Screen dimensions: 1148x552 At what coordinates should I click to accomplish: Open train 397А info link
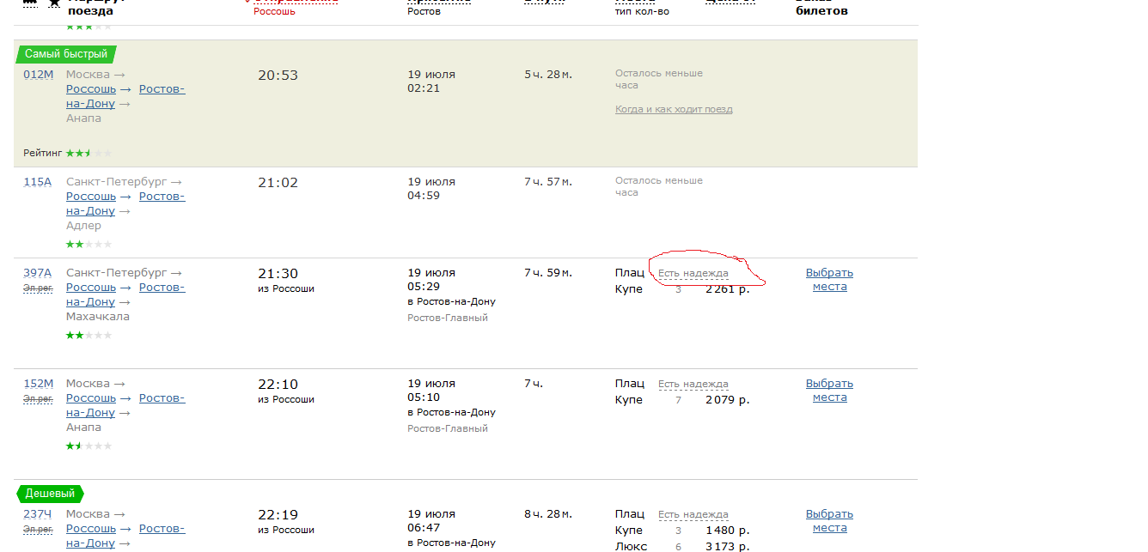(38, 273)
